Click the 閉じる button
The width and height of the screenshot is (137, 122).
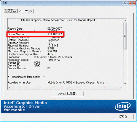click(x=123, y=117)
